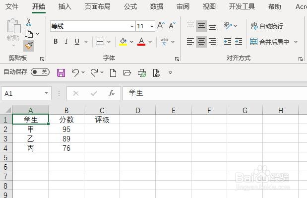Image resolution: width=307 pixels, height=198 pixels.
Task: Click the text orientation icon
Action: coord(228,25)
